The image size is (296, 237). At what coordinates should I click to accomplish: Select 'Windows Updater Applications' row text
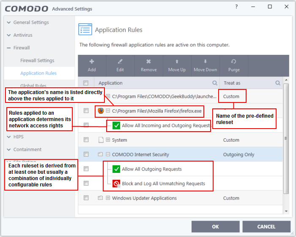point(145,198)
